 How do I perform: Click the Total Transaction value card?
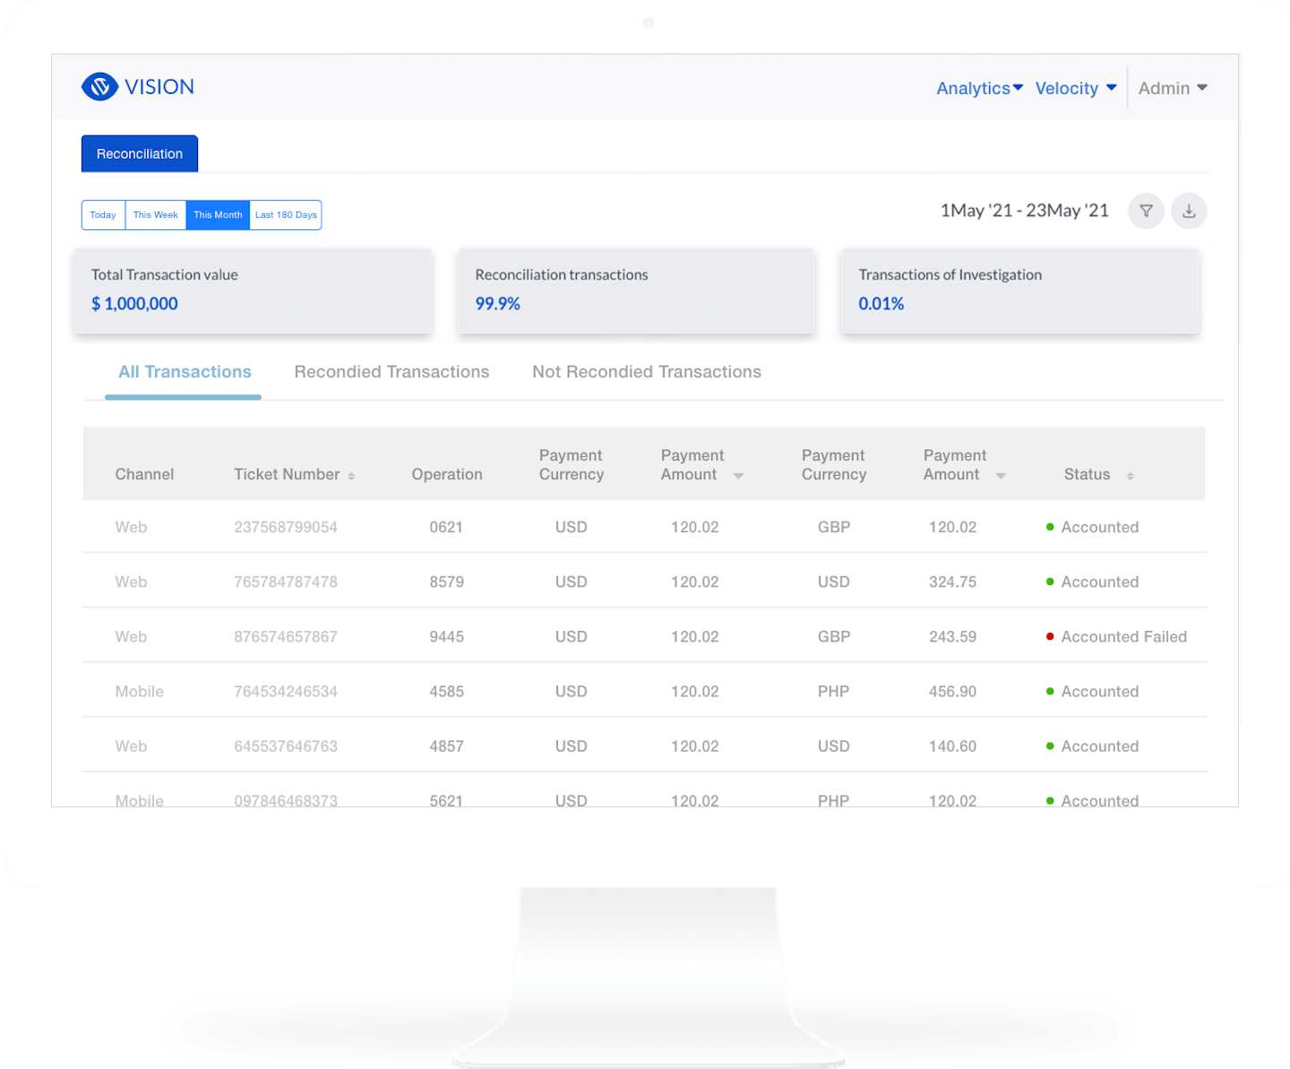[253, 290]
